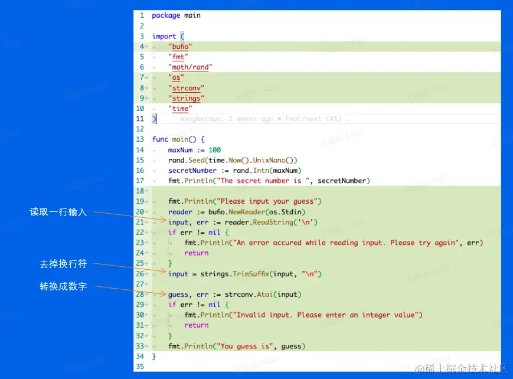The image size is (513, 379).
Task: Click reader.ReadString('\n') on line 21
Action: click(x=271, y=222)
